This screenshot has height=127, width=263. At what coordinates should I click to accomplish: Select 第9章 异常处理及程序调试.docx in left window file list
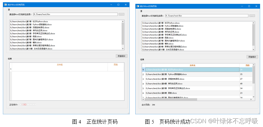[x=32, y=46]
